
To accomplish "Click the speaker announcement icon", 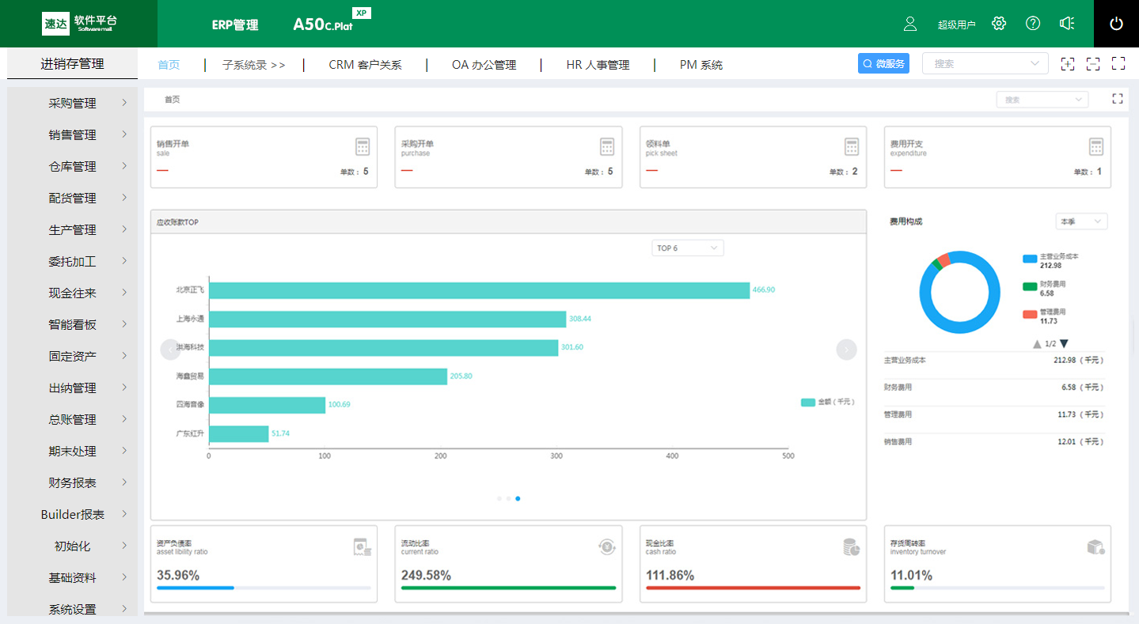I will point(1067,24).
